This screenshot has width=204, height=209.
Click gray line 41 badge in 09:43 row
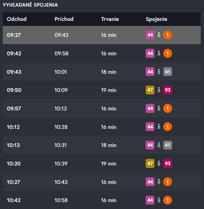167,72
